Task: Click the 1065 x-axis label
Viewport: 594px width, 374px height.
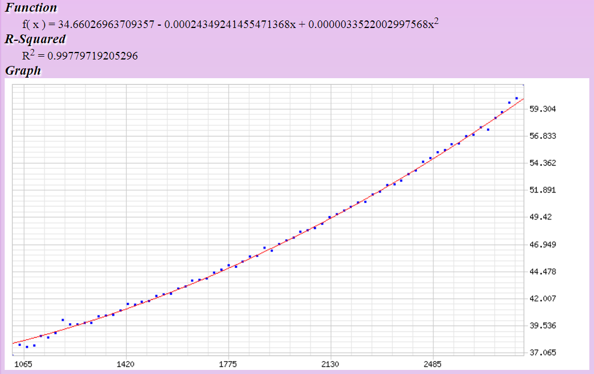Action: [24, 364]
